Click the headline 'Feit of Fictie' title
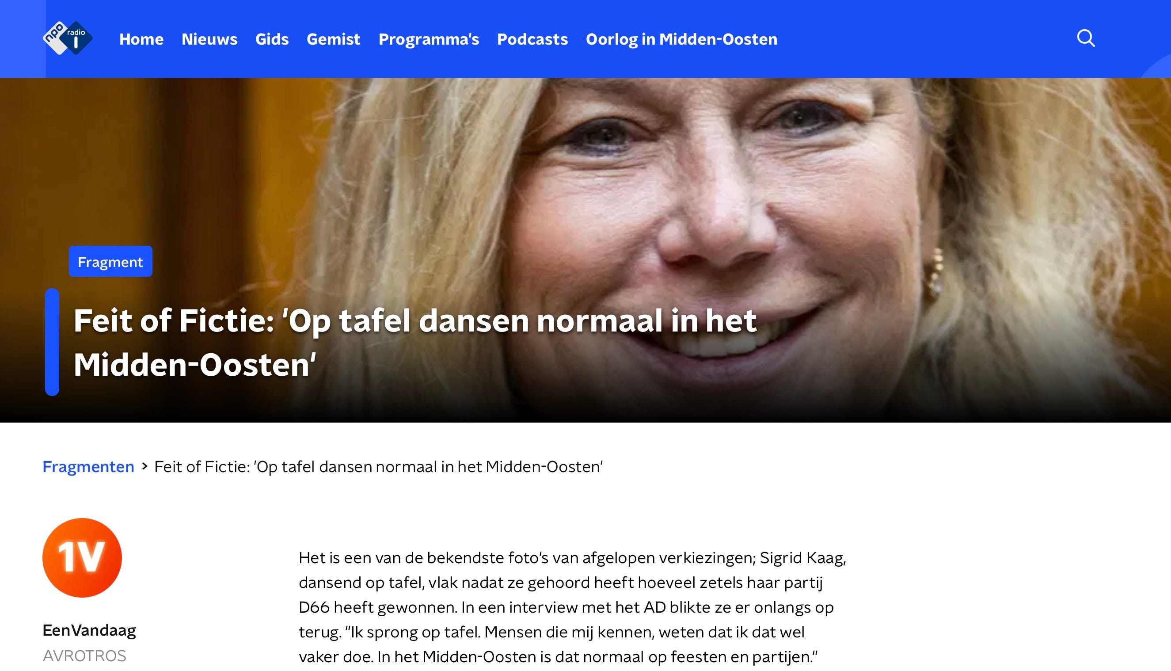Image resolution: width=1171 pixels, height=671 pixels. coord(414,343)
